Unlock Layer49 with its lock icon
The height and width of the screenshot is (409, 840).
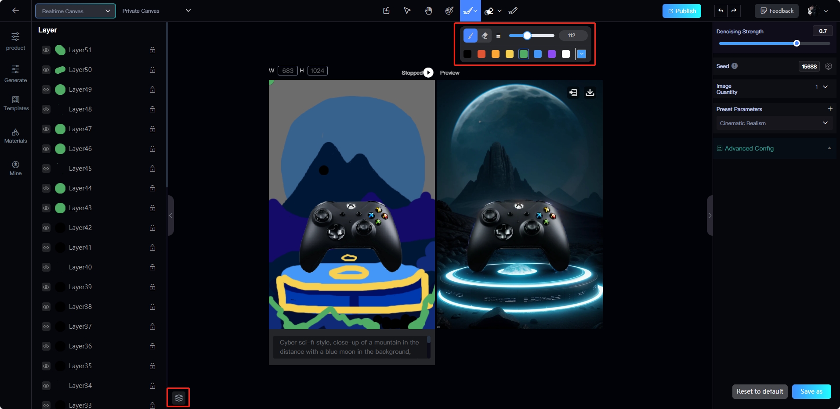pyautogui.click(x=152, y=90)
